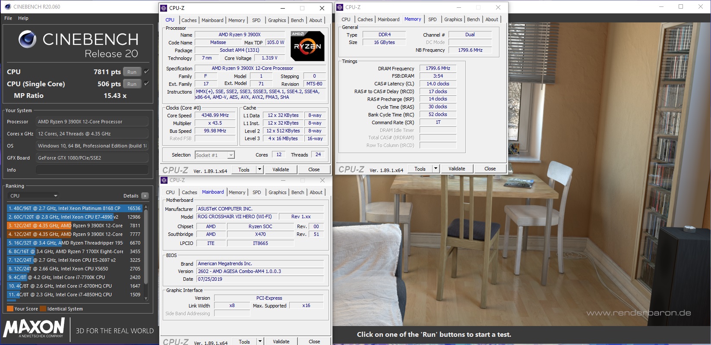Select ranking row scoring 7777

(74, 234)
